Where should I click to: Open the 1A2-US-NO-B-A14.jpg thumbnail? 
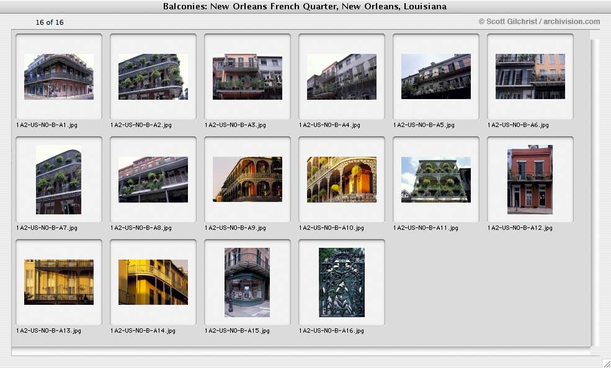(153, 283)
